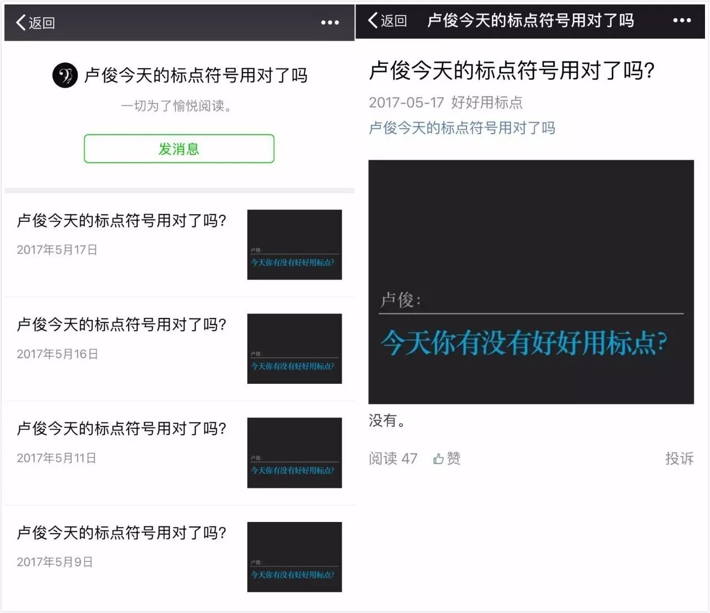Tap thumbnail of the May 17 article

click(x=294, y=245)
